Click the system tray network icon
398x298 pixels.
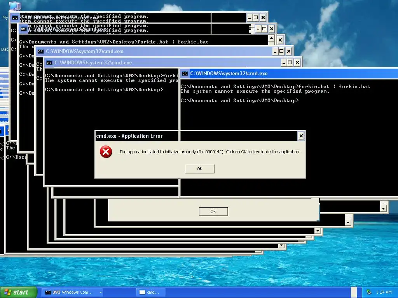pos(369,293)
